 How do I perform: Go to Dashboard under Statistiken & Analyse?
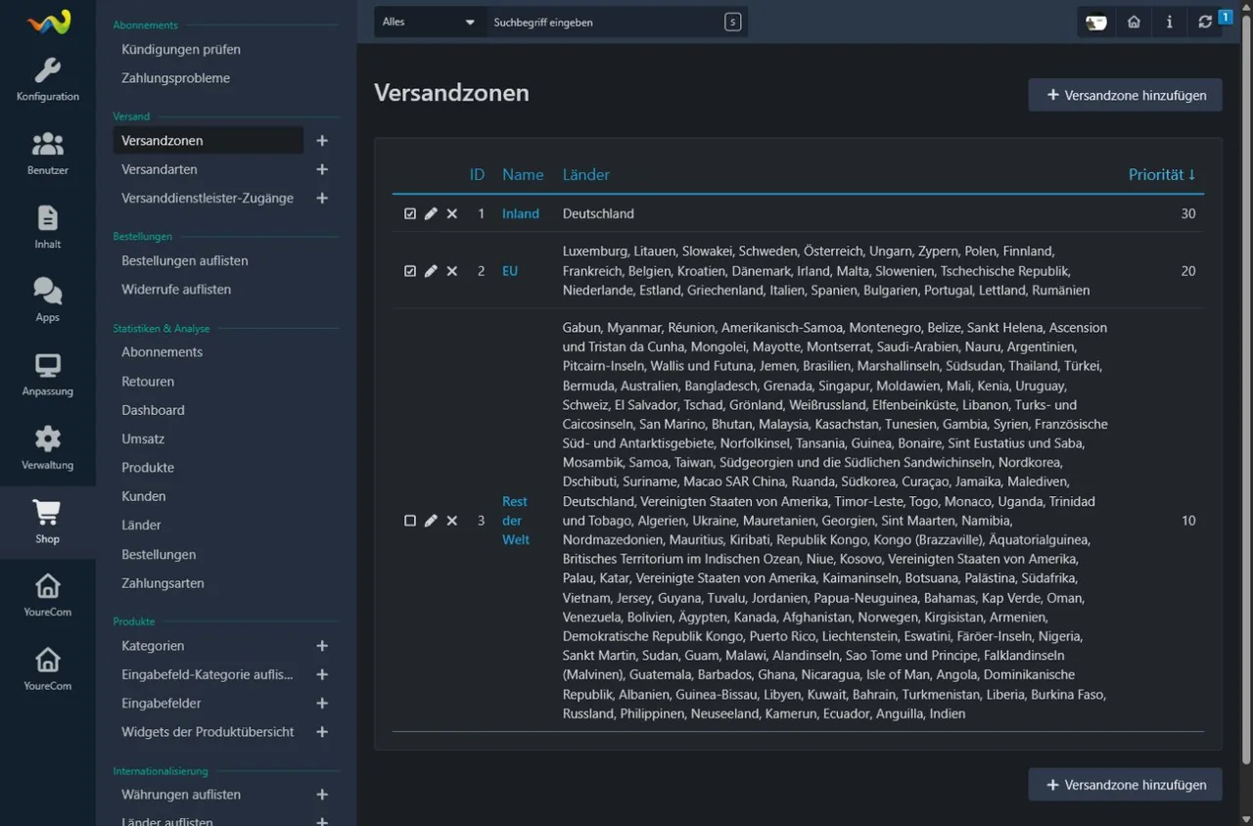click(x=153, y=410)
